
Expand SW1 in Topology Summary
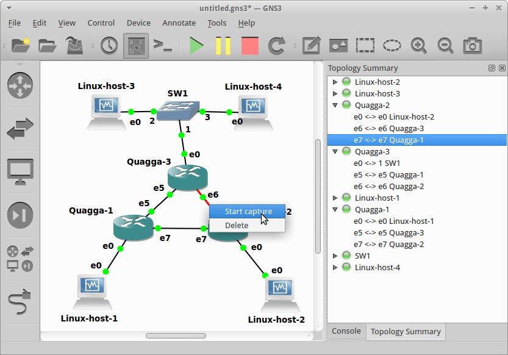pyautogui.click(x=335, y=256)
